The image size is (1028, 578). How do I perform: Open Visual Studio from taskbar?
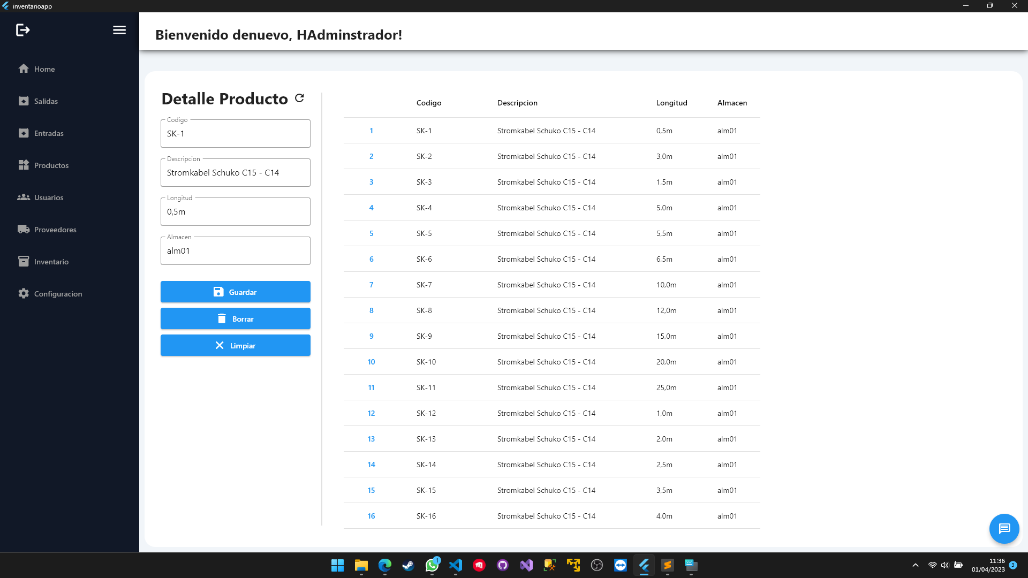click(x=526, y=565)
